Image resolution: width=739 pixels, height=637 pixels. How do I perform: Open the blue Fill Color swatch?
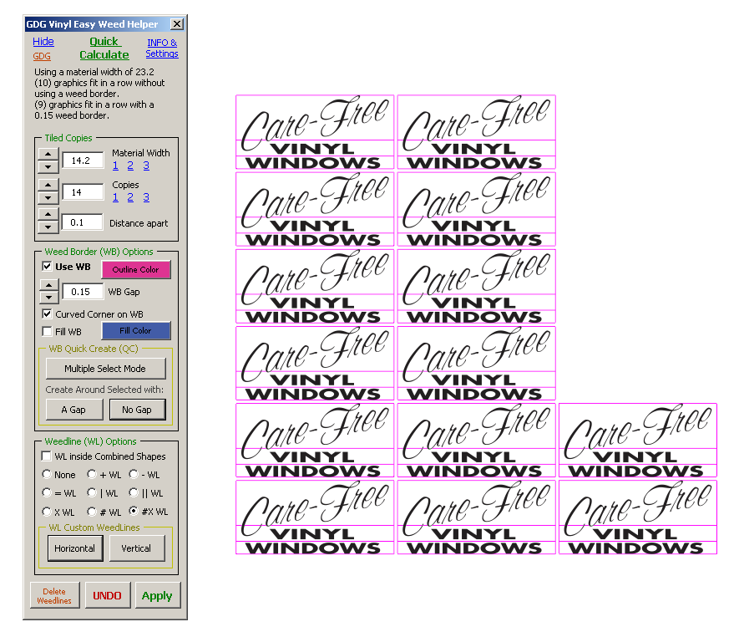point(136,331)
